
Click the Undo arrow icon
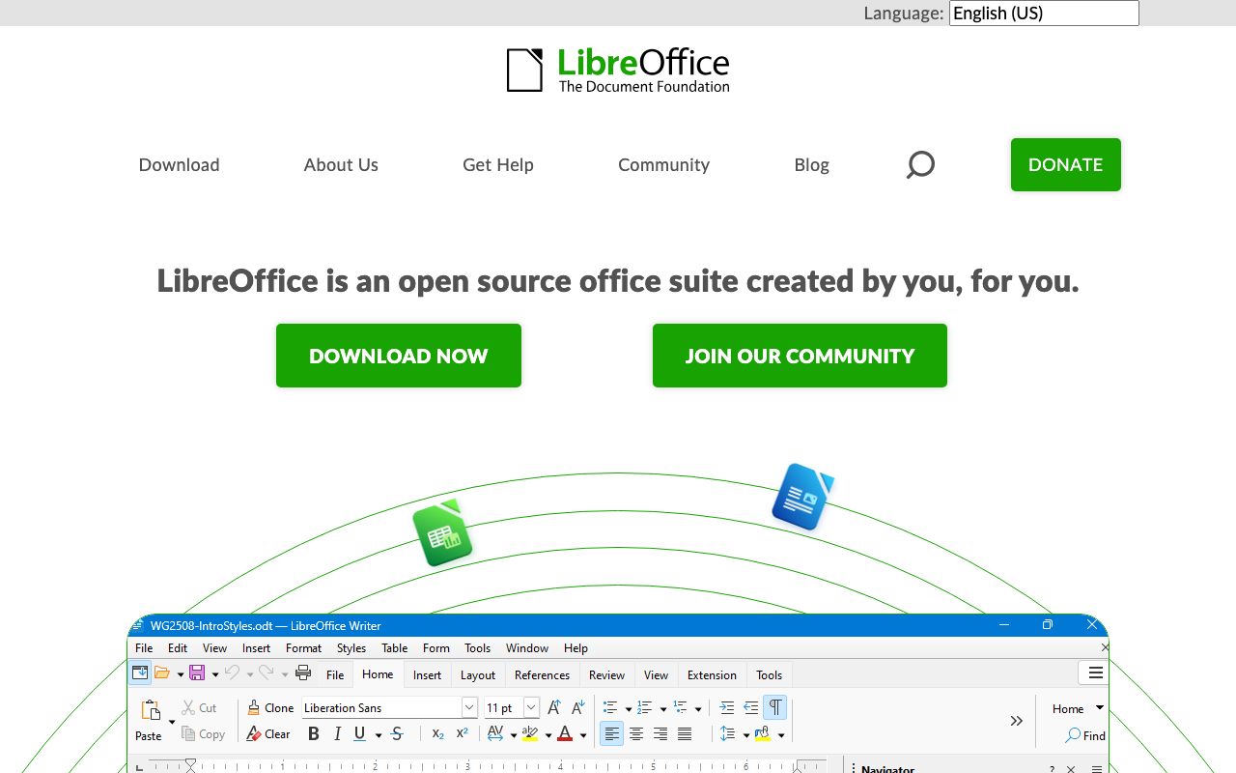pos(232,673)
